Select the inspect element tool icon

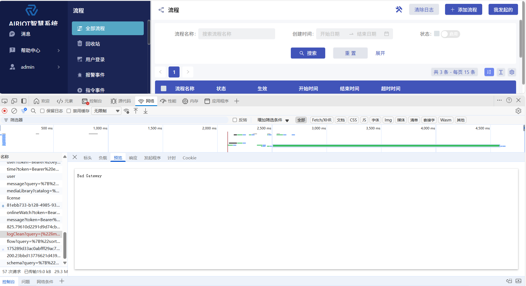(x=4, y=101)
